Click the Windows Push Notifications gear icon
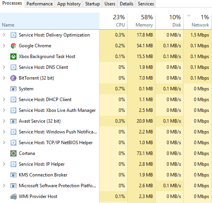 pyautogui.click(x=13, y=132)
